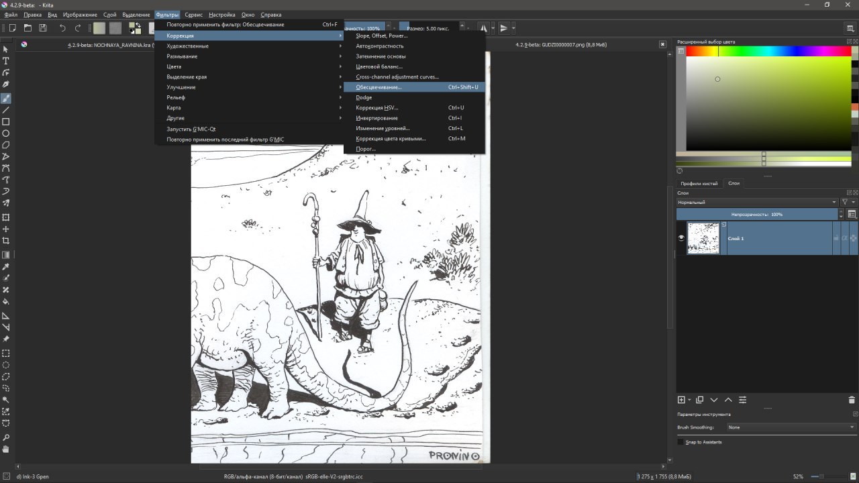Open blending mode Нормальный dropdown
The height and width of the screenshot is (483, 859).
pyautogui.click(x=758, y=202)
